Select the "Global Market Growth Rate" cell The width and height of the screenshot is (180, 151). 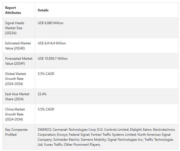coord(16,79)
